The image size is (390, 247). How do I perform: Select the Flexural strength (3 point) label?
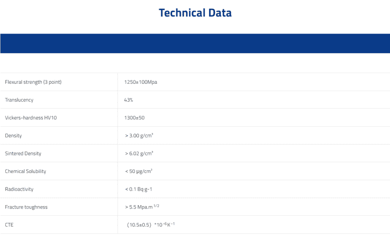(x=33, y=82)
